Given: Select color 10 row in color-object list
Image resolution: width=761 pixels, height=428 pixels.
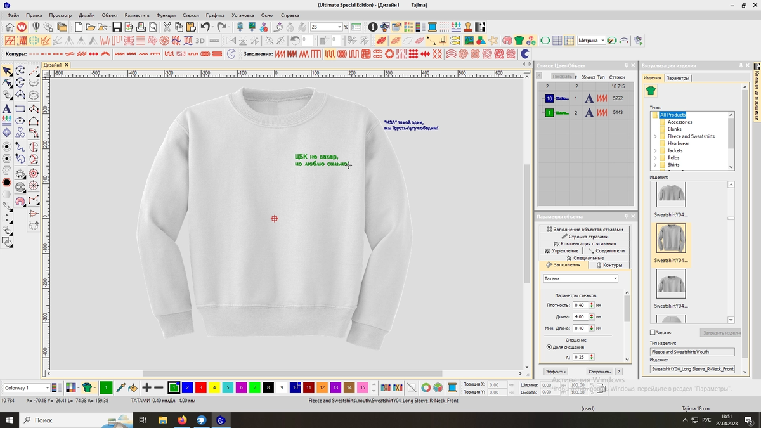Looking at the screenshot, I should (x=585, y=98).
